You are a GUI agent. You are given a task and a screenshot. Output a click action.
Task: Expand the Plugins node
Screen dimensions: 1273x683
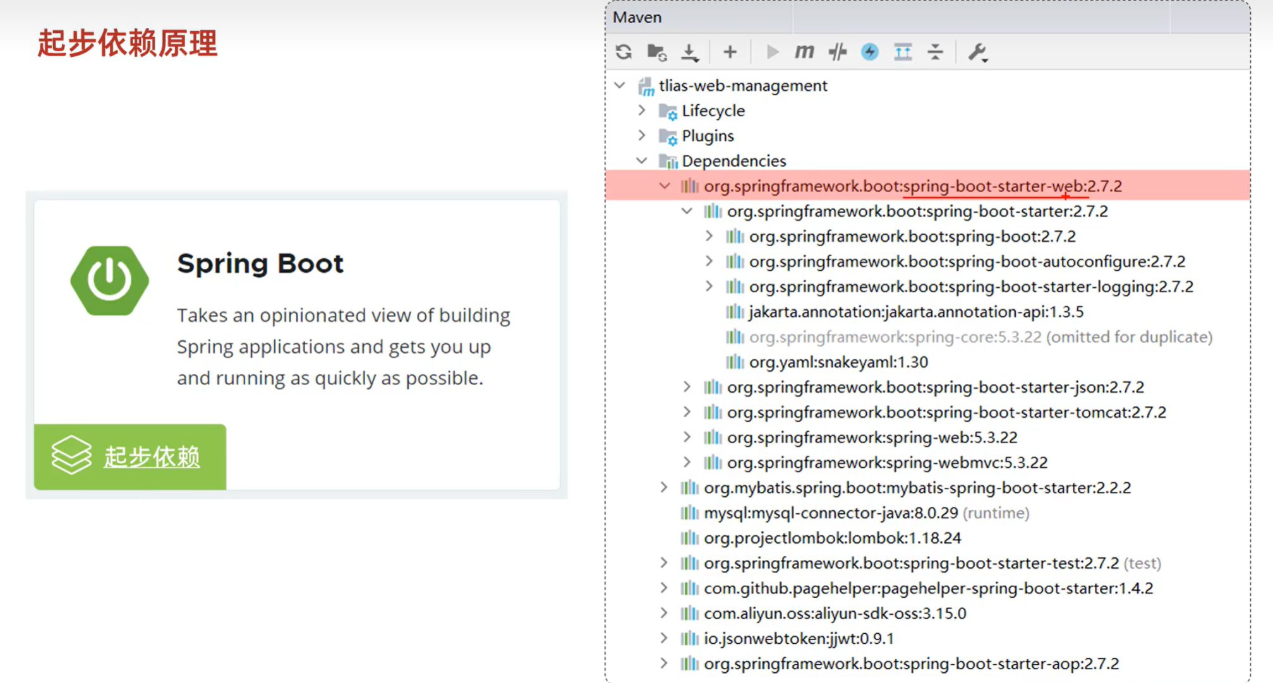642,136
